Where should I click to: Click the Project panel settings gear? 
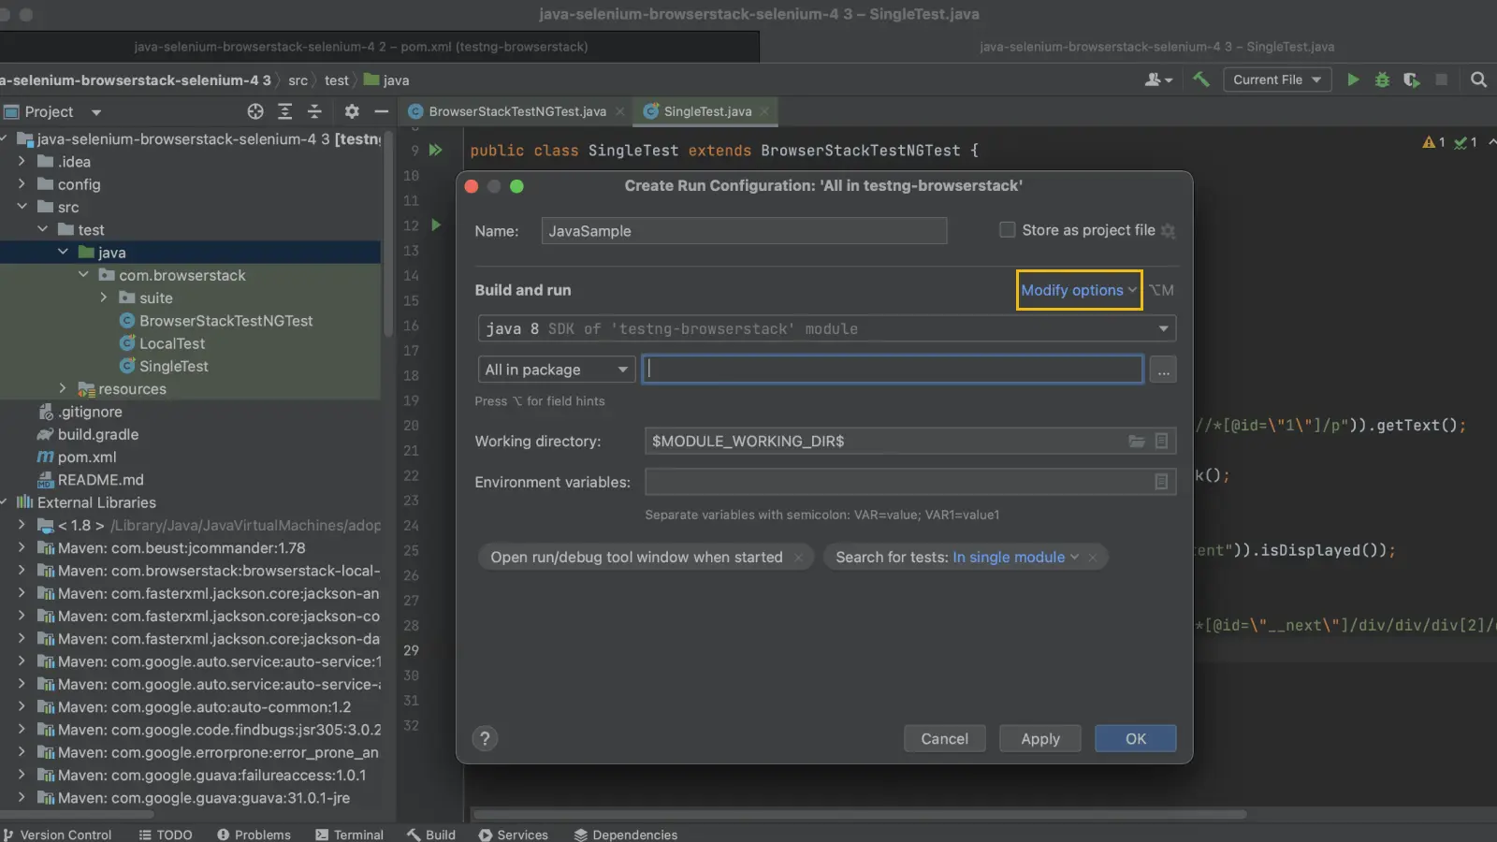tap(352, 111)
